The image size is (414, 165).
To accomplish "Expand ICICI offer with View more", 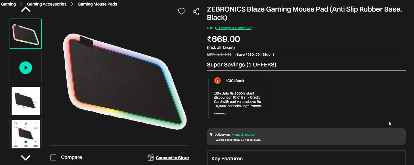I will click(x=220, y=114).
